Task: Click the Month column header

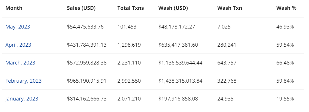Action: click(14, 8)
